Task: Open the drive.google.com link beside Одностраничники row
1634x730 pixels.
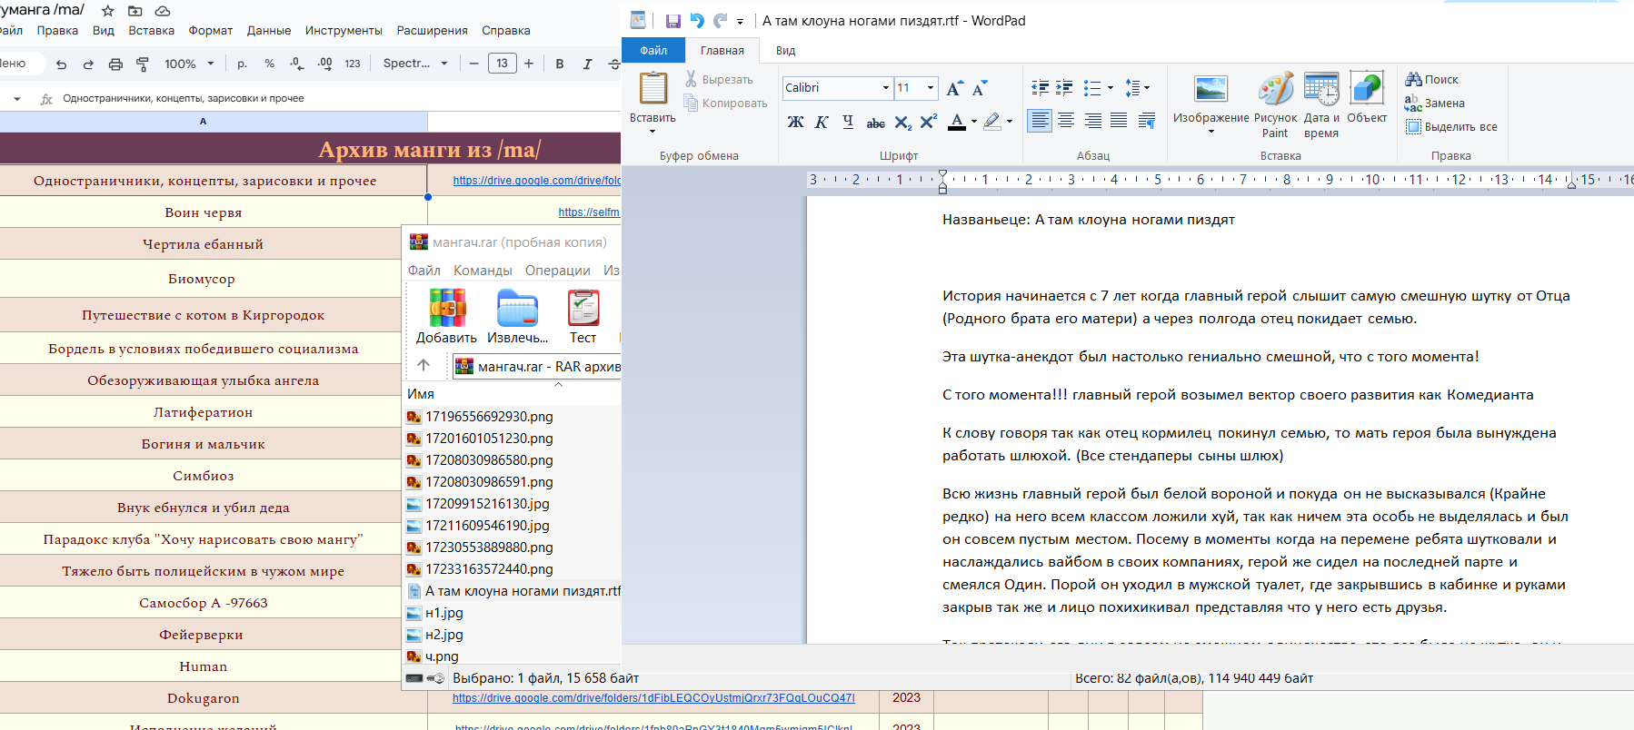Action: (536, 181)
